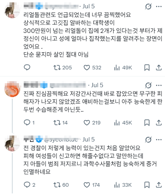
Task: Retweet the tweet with 14 reposts
Action: pyautogui.click(x=61, y=123)
